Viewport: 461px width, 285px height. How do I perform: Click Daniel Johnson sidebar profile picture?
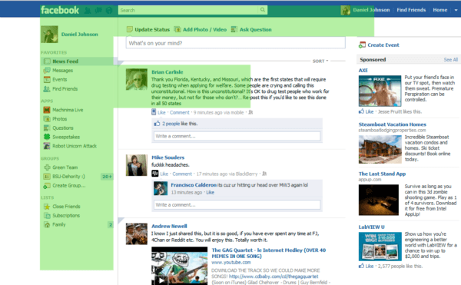click(49, 35)
